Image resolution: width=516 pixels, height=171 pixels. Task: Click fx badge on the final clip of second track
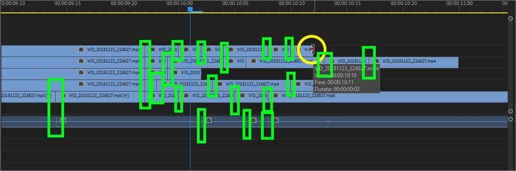point(377,61)
